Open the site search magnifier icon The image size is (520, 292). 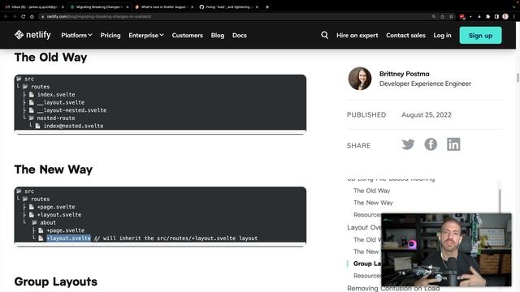(x=325, y=35)
